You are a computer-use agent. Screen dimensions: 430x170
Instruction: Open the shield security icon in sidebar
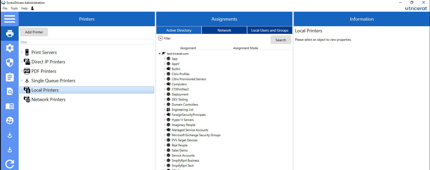[x=10, y=62]
